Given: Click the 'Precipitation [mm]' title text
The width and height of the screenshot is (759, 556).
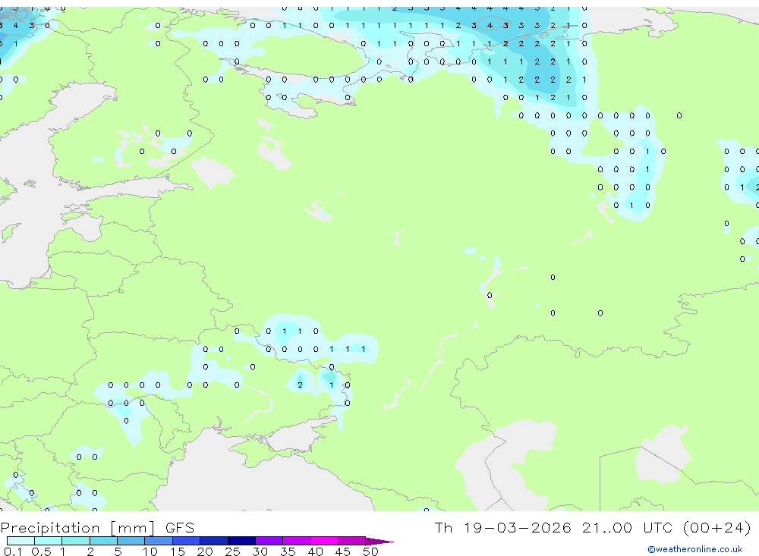Looking at the screenshot, I should (77, 528).
